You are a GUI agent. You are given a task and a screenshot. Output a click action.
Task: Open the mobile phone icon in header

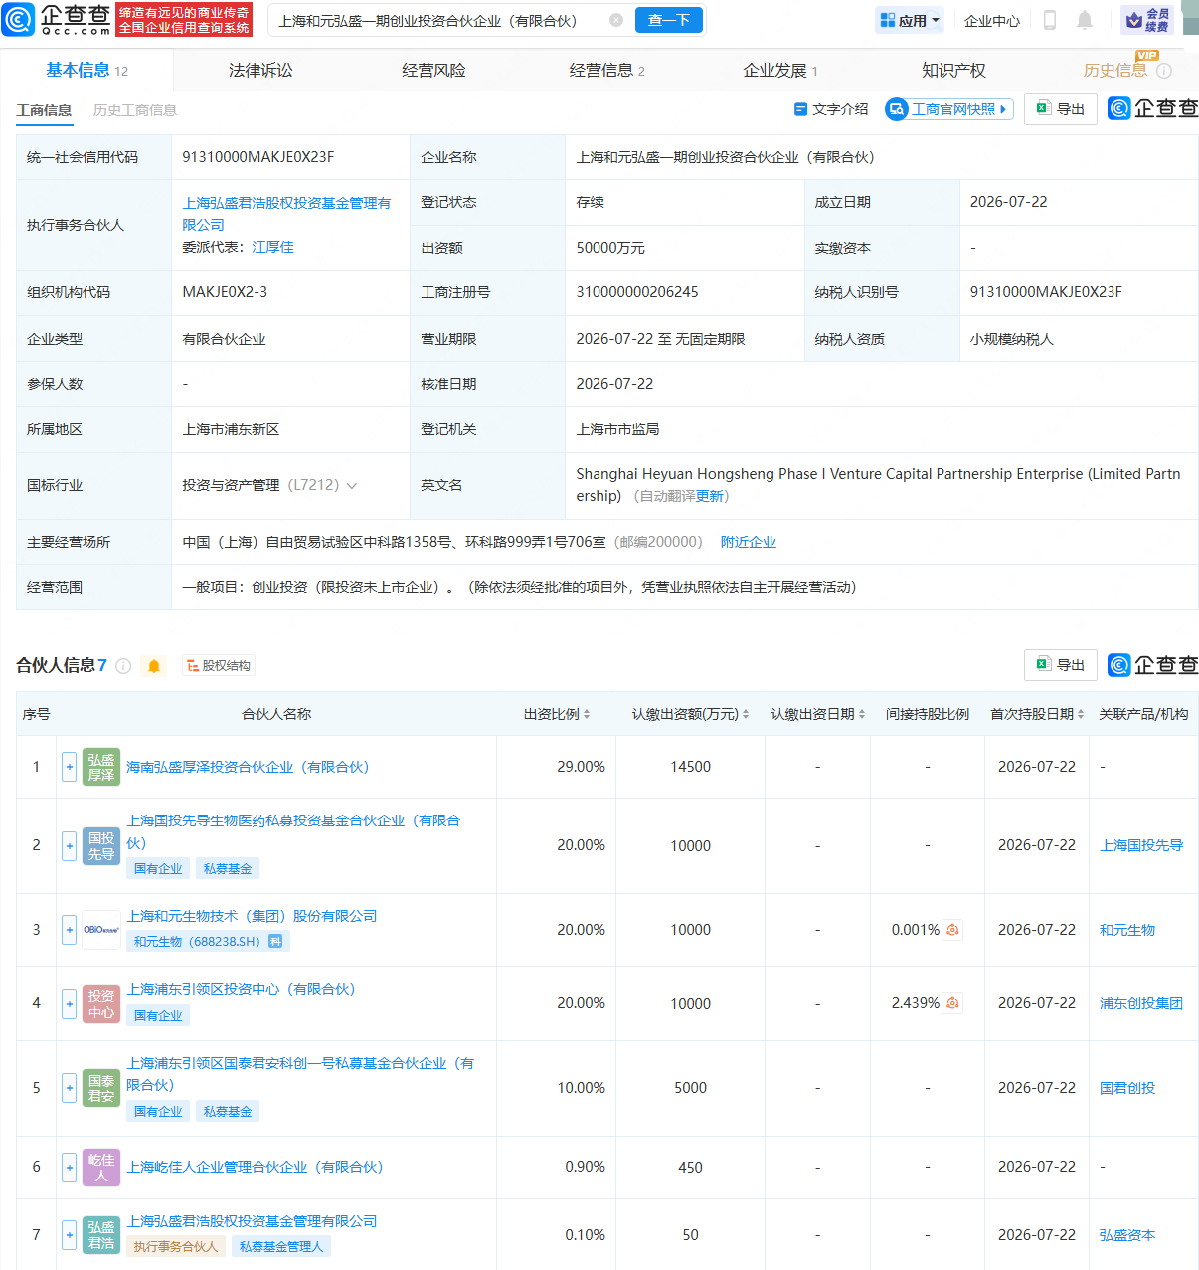(x=1049, y=20)
